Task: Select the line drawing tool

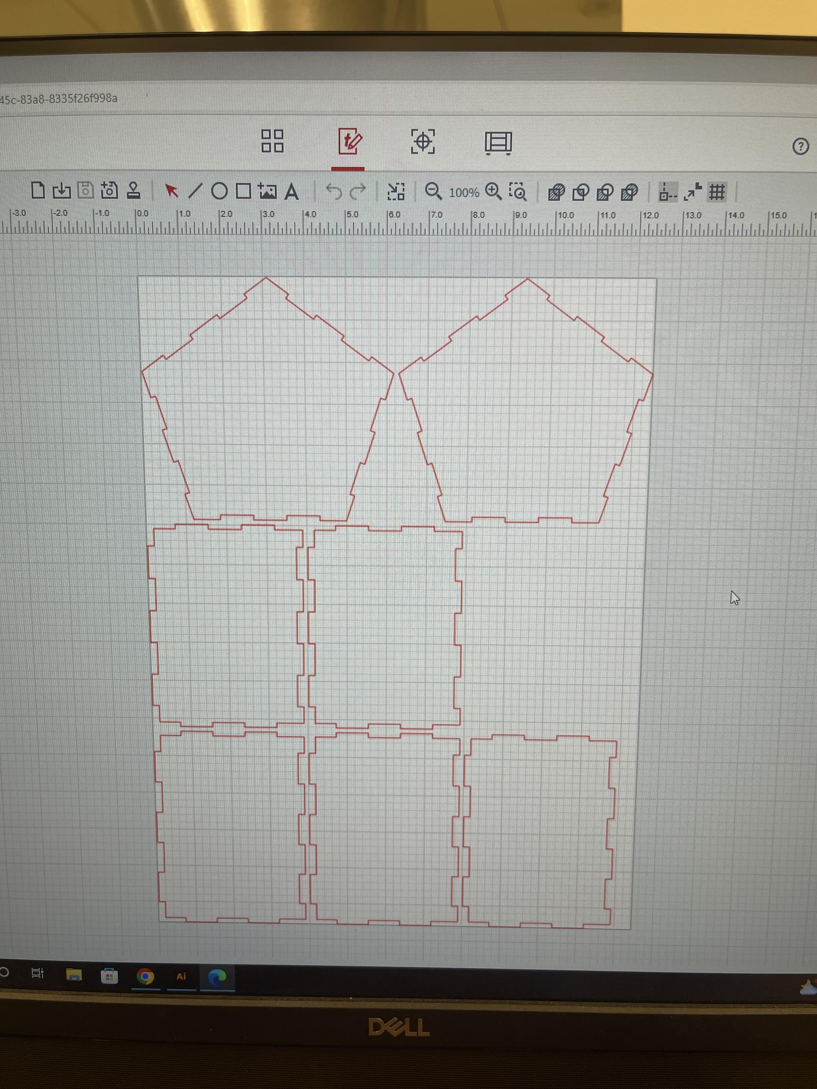Action: click(196, 191)
